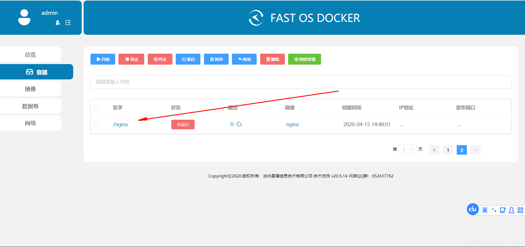The width and height of the screenshot is (525, 247).
Task: Check the /nginx row checkbox
Action: [x=97, y=125]
